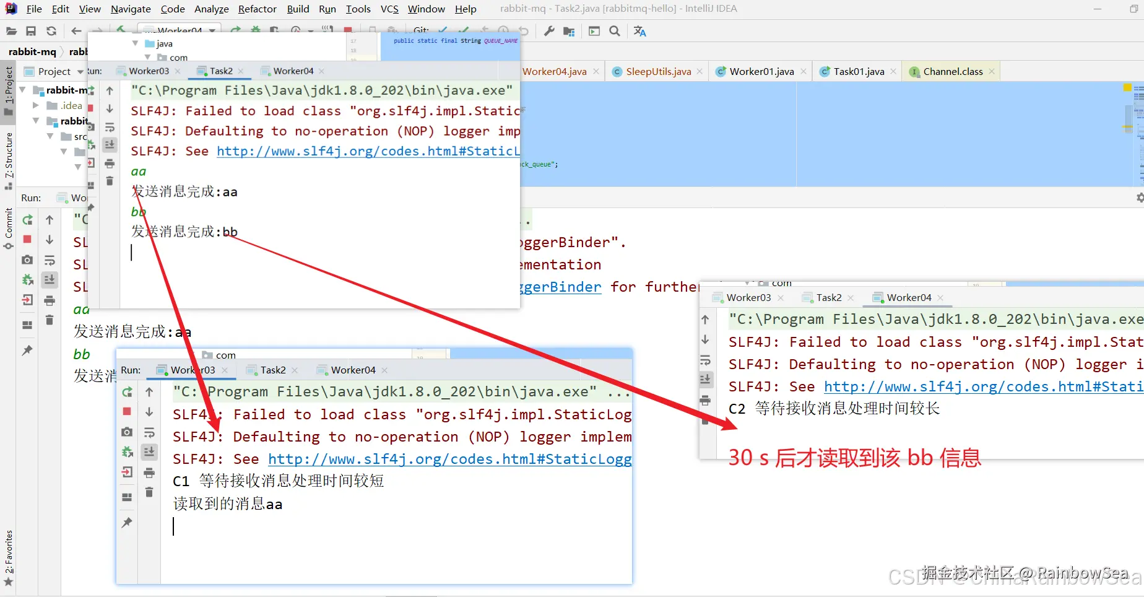
Task: Click the down arrow in main Run panel
Action: point(50,240)
